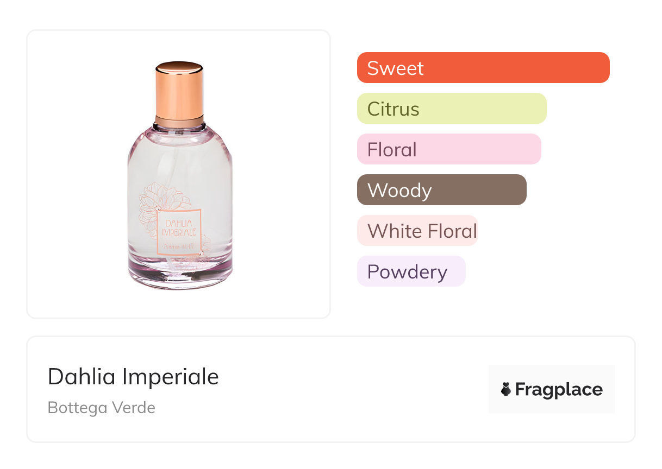Image resolution: width=662 pixels, height=469 pixels.
Task: Click the Fragplace wordmark text
Action: (x=559, y=389)
